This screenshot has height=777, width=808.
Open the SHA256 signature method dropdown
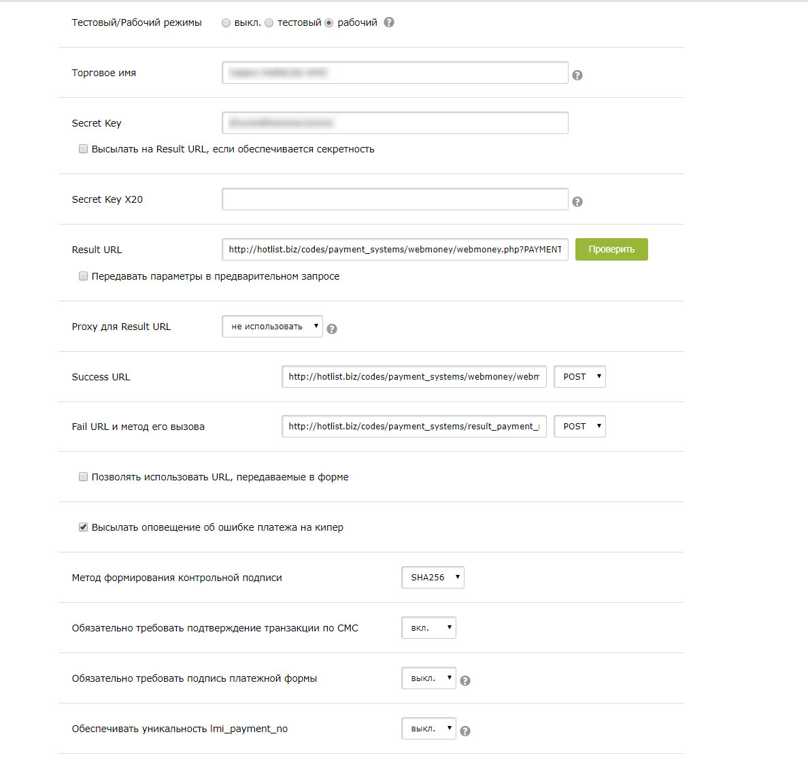[x=433, y=578]
